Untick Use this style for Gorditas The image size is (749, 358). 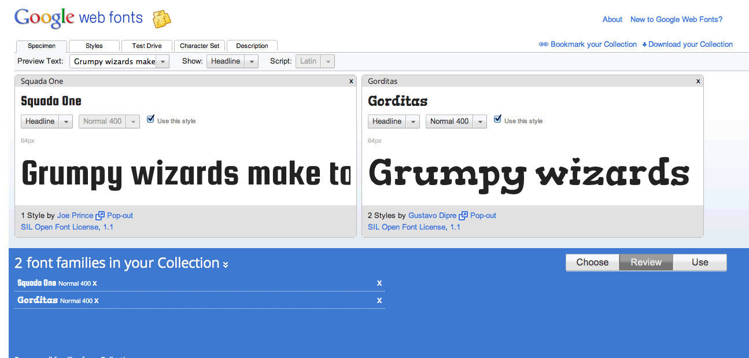coord(498,119)
